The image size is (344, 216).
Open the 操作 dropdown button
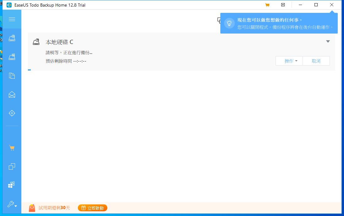coord(289,61)
